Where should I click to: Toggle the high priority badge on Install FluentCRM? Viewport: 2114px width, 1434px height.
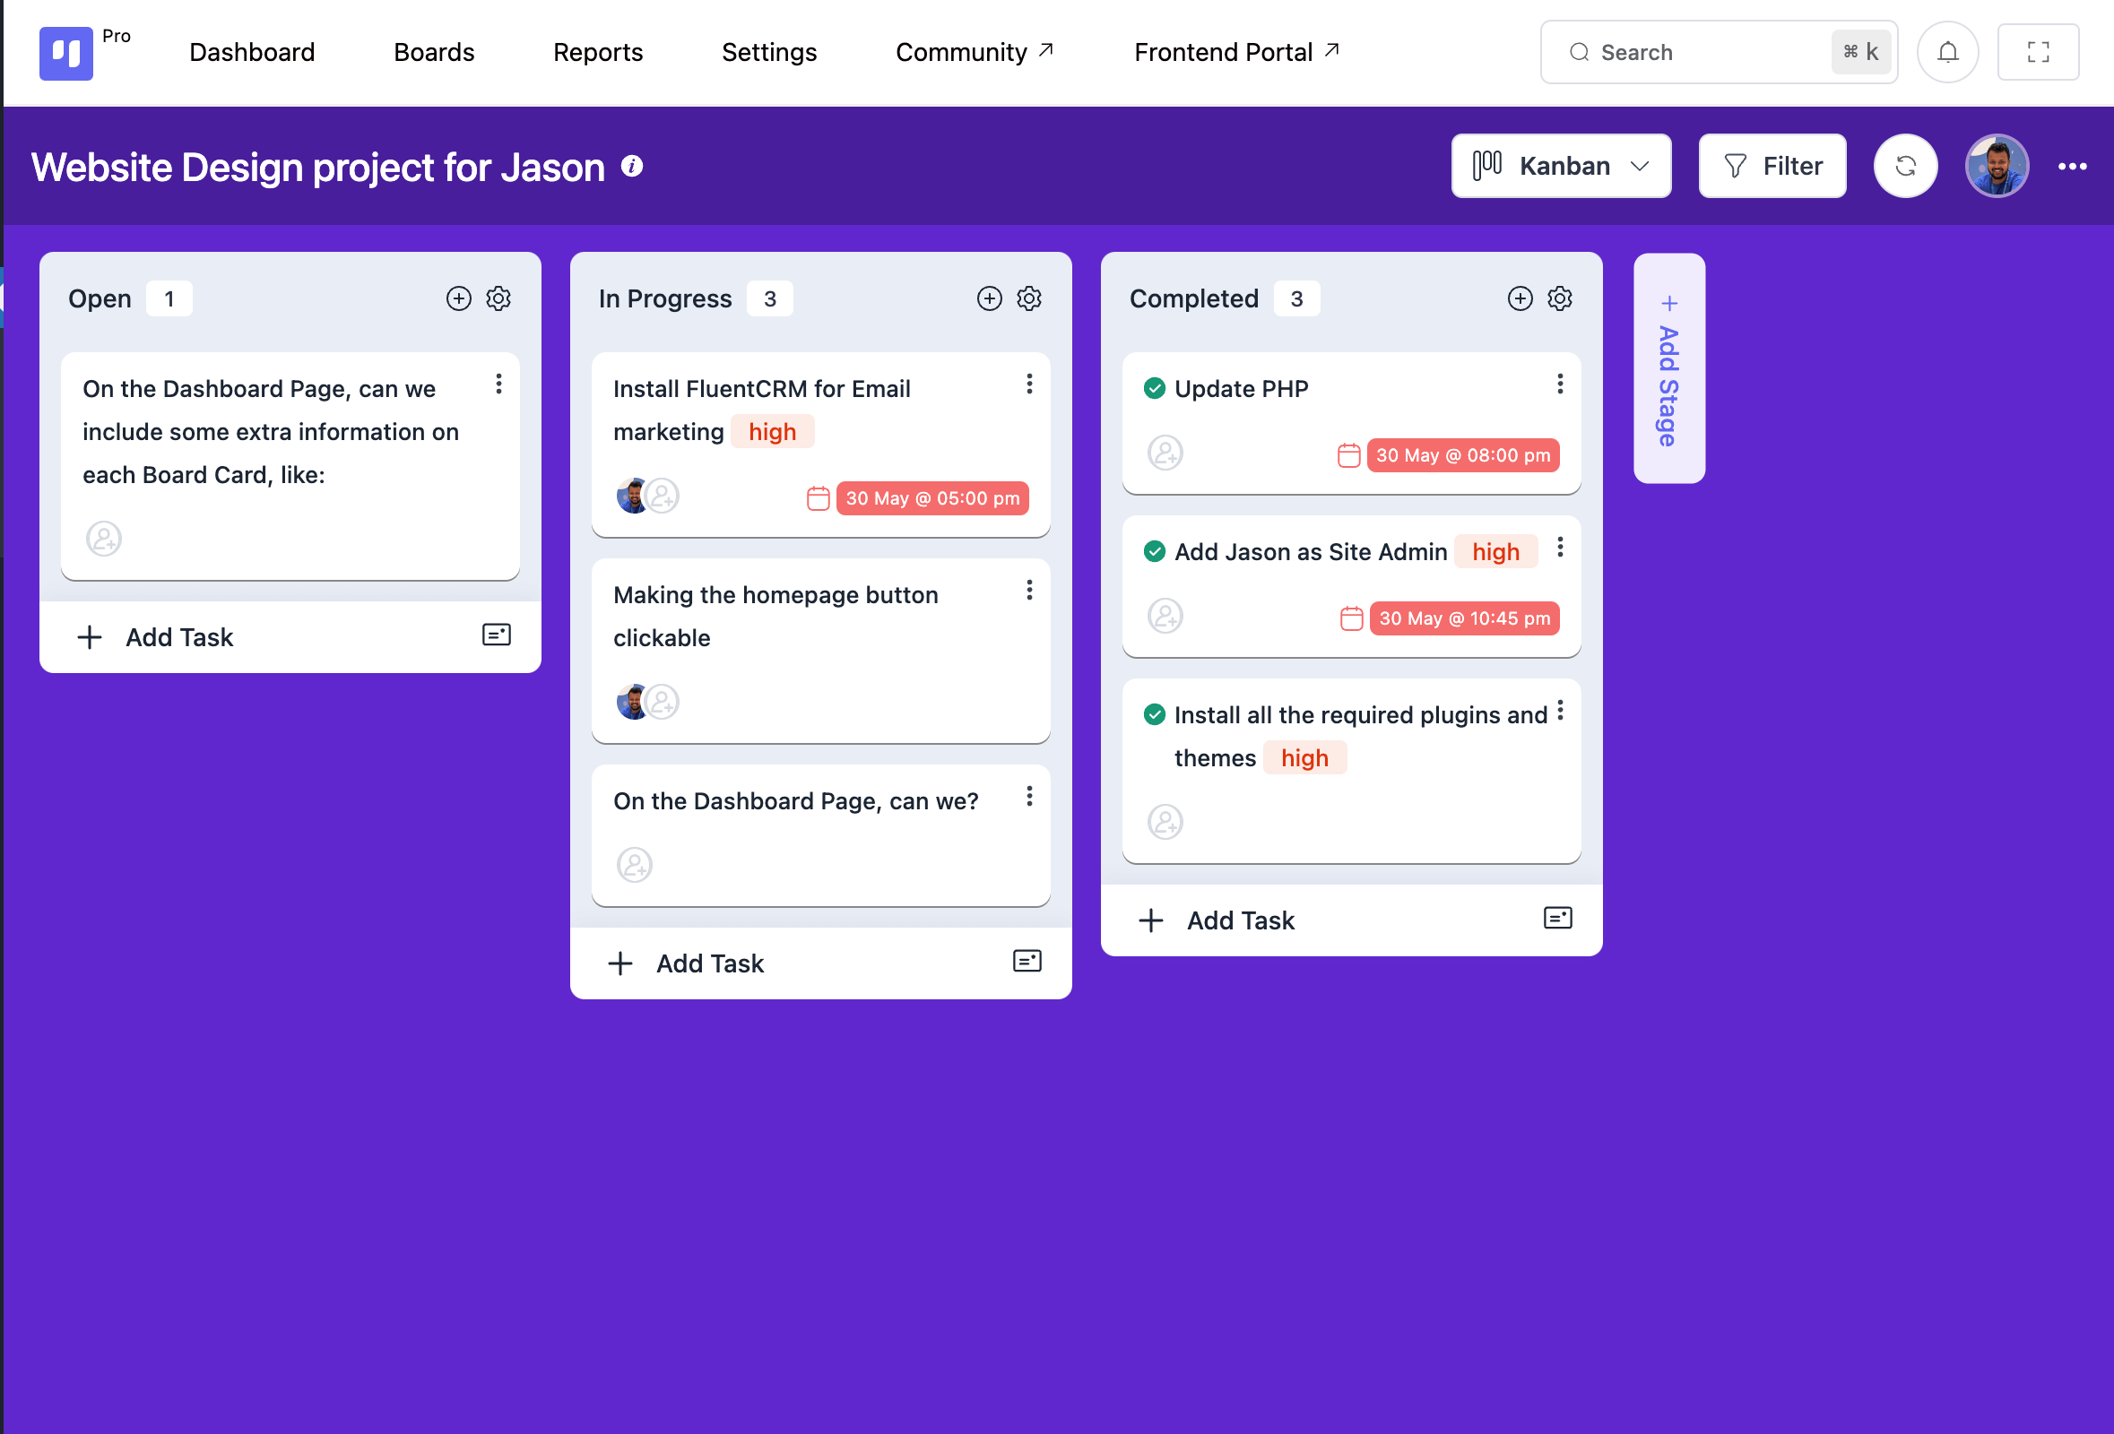coord(773,430)
